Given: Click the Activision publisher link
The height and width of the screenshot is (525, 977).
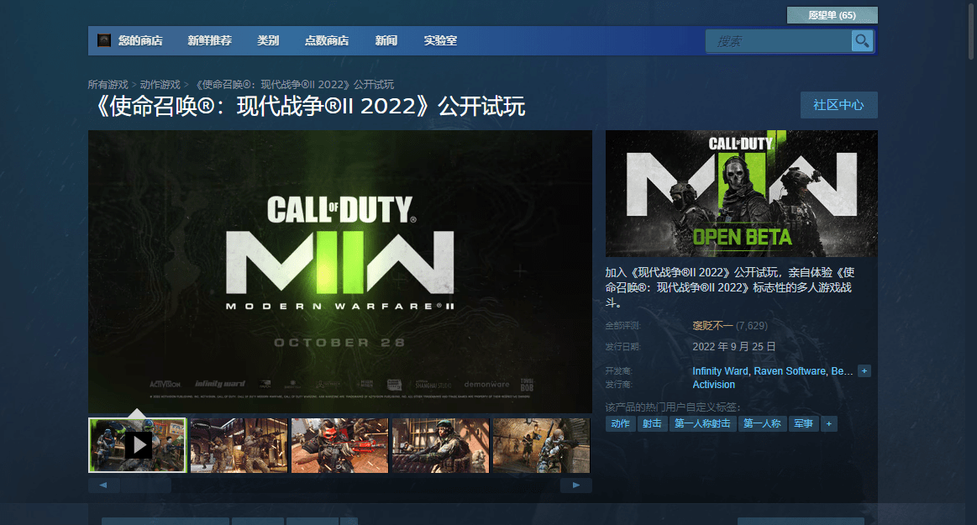Looking at the screenshot, I should tap(713, 385).
